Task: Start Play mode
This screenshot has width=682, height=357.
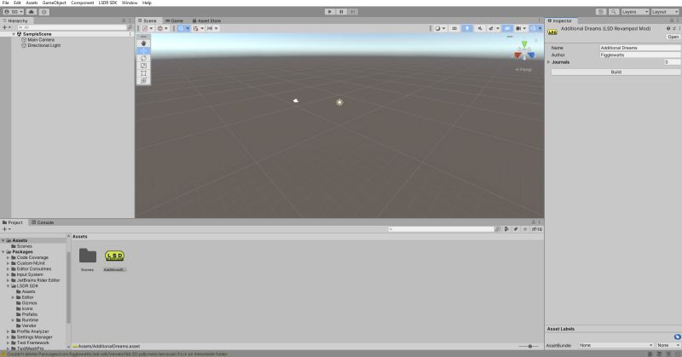Action: tap(330, 12)
